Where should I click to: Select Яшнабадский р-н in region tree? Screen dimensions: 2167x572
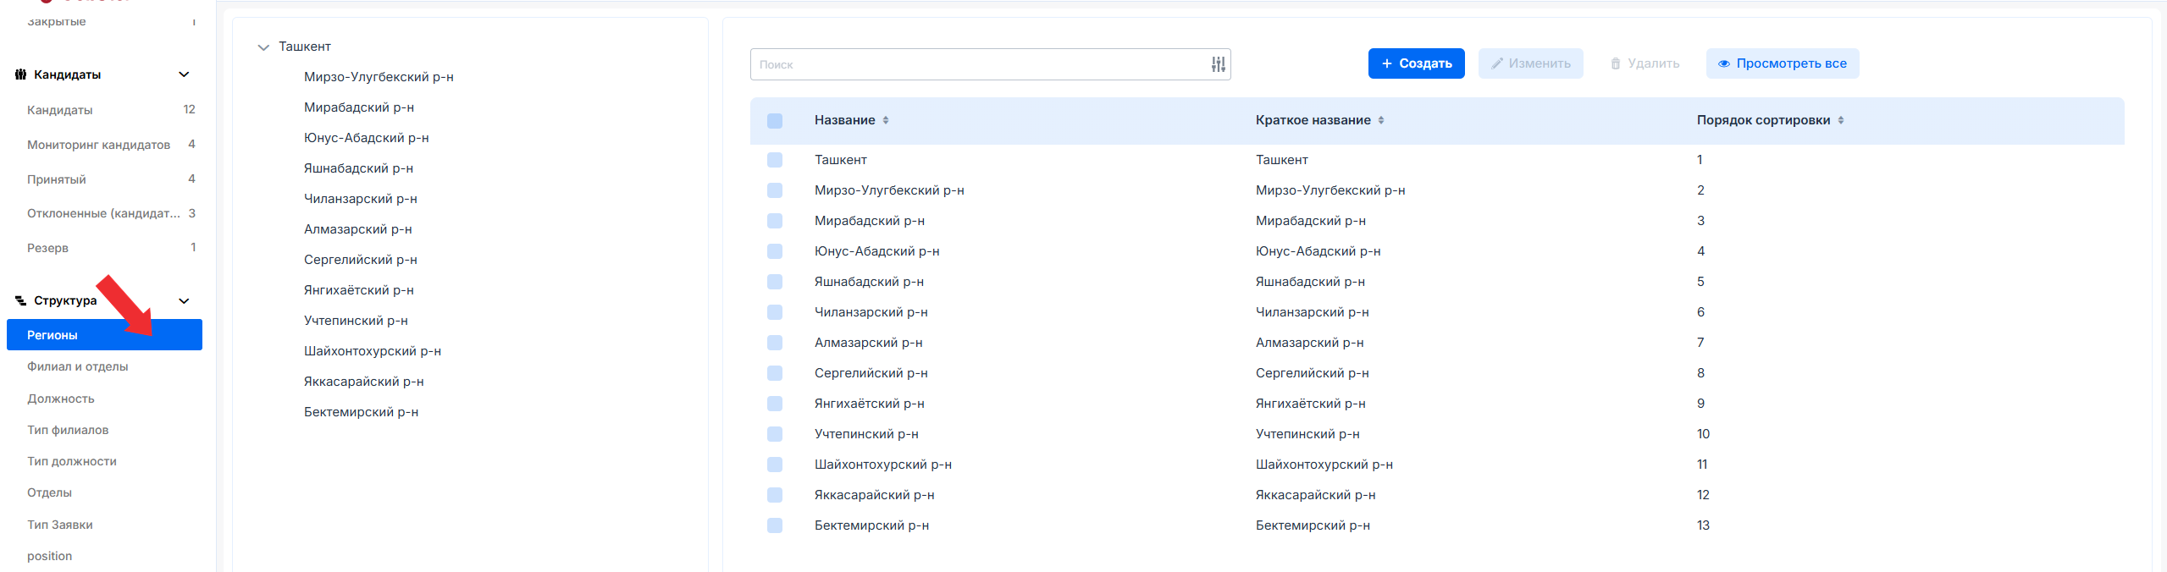point(359,168)
